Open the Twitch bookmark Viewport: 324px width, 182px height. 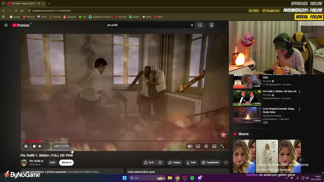click(42, 17)
